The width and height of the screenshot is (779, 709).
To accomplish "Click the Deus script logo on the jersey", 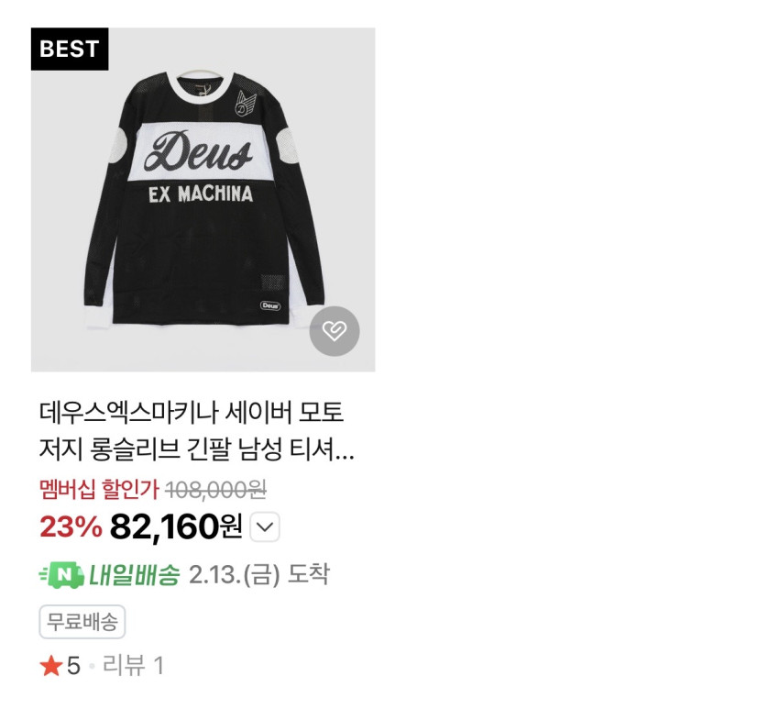I will point(198,150).
